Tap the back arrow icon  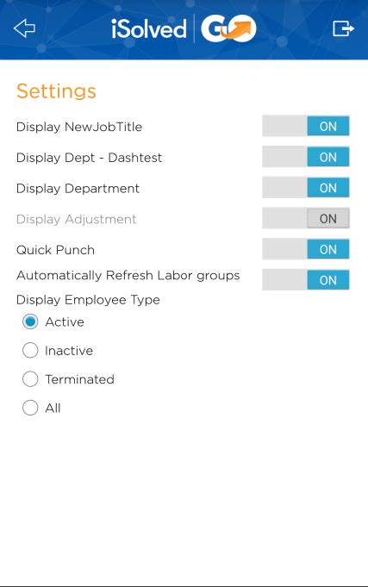[24, 28]
